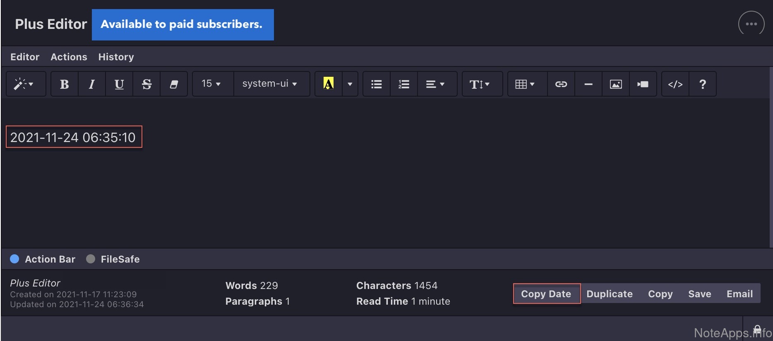Click the Copy Date button
The height and width of the screenshot is (341, 773).
point(546,294)
